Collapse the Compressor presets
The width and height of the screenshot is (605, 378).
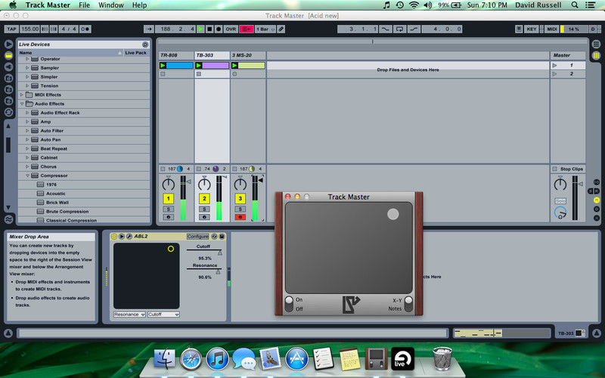(x=27, y=175)
